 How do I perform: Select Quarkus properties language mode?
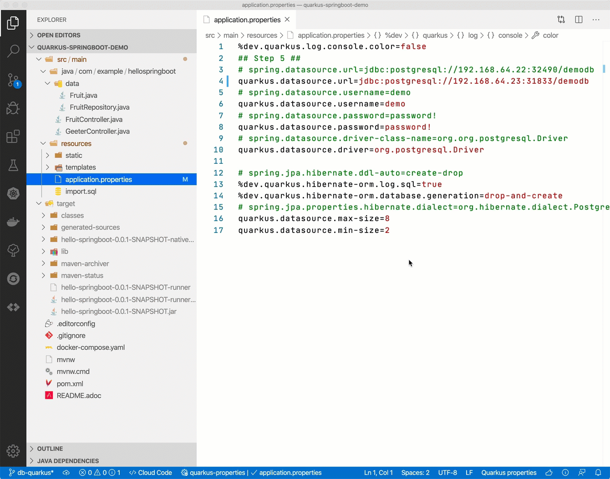(x=509, y=473)
